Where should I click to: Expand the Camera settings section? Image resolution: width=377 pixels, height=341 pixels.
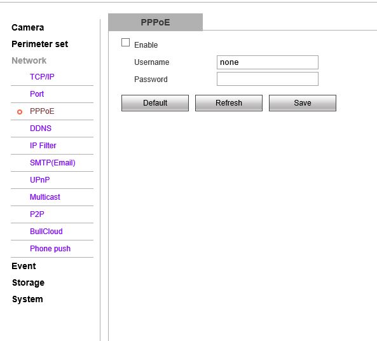[27, 27]
